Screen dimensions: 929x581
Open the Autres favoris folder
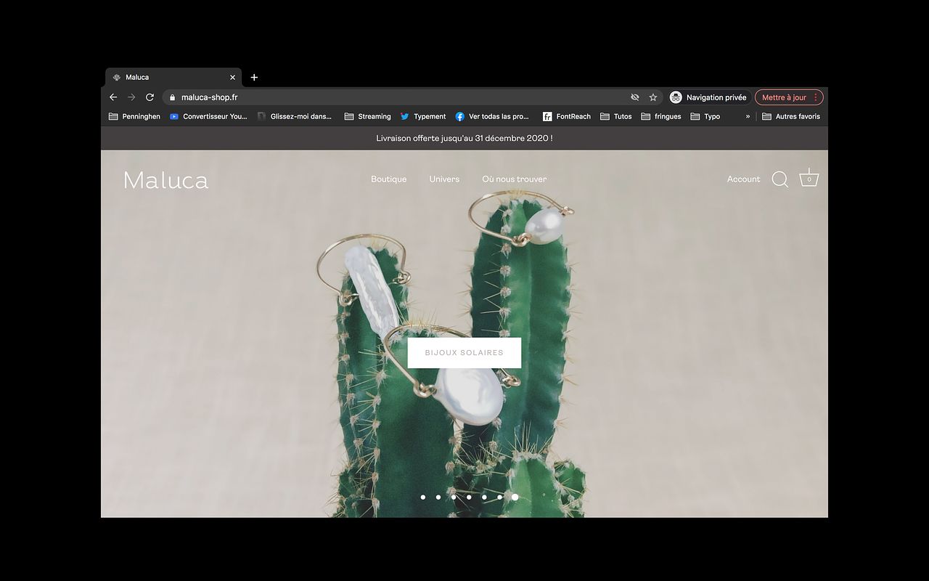(x=791, y=116)
